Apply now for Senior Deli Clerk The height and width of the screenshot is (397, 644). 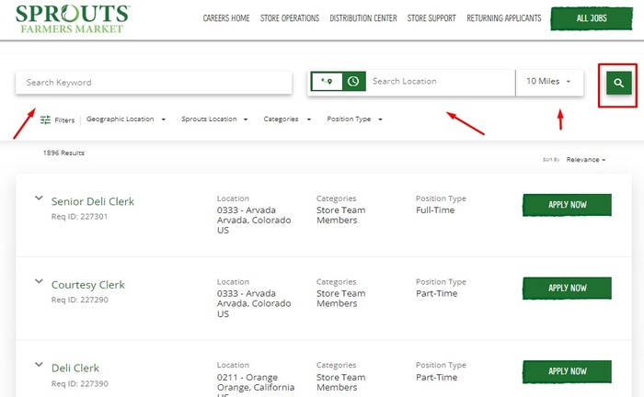[x=568, y=205]
